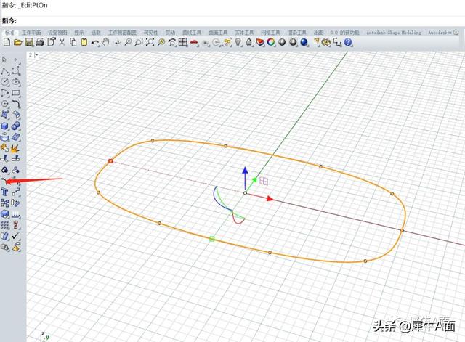Click the gumball green Y-axis arrow
This screenshot has height=342, width=465.
[x=254, y=179]
